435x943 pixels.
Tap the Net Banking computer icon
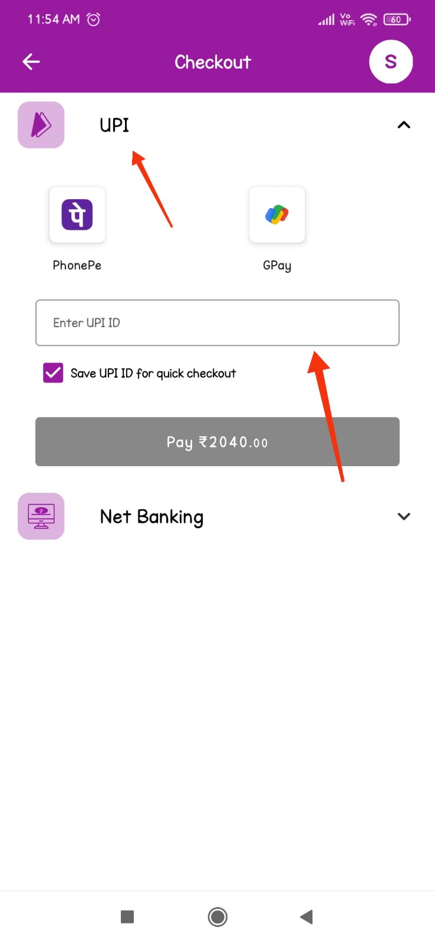[x=41, y=516]
